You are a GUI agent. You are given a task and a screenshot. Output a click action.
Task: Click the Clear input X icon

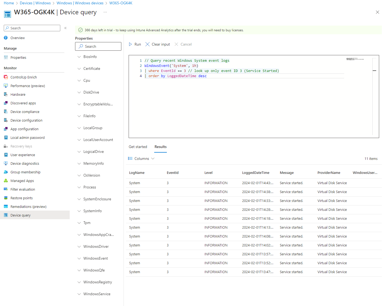[x=147, y=44]
